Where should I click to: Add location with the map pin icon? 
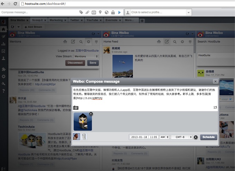click(100, 12)
